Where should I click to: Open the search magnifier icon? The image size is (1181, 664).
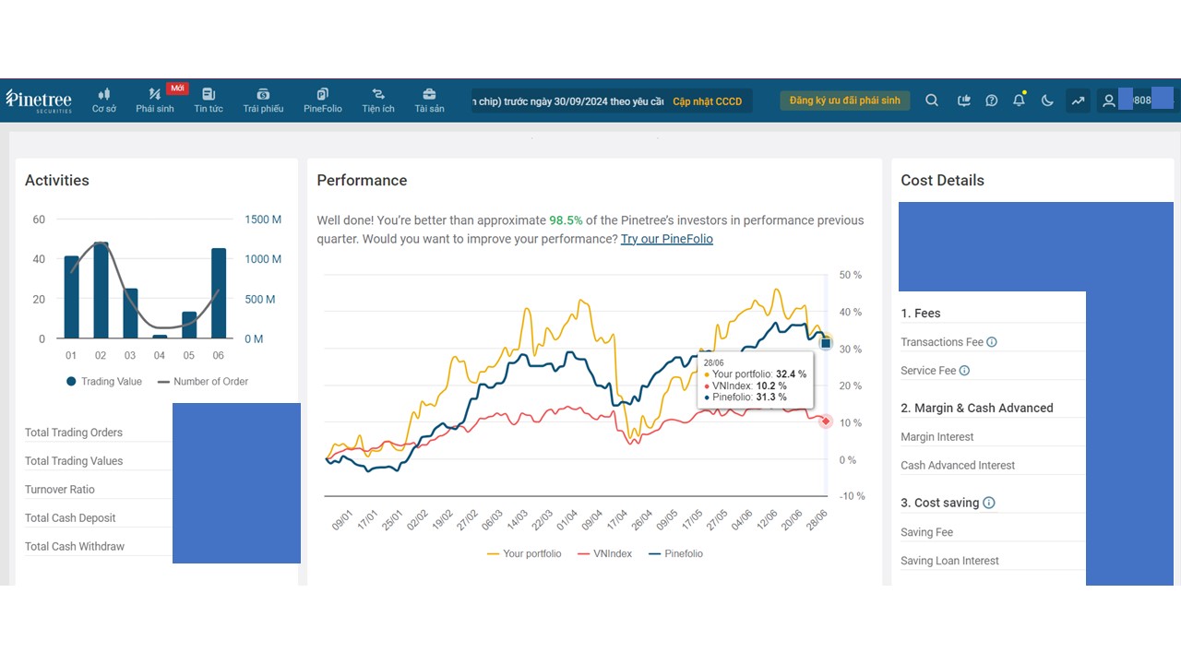point(932,101)
